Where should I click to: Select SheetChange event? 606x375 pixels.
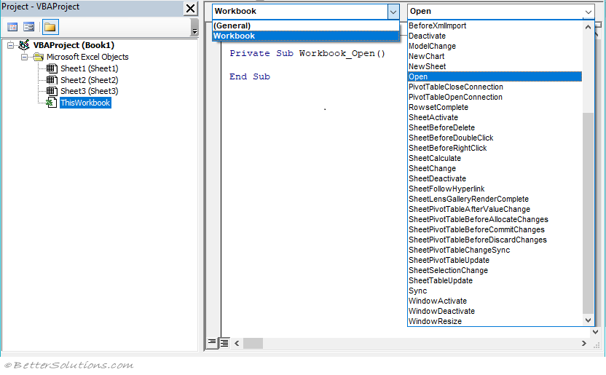[495, 168]
